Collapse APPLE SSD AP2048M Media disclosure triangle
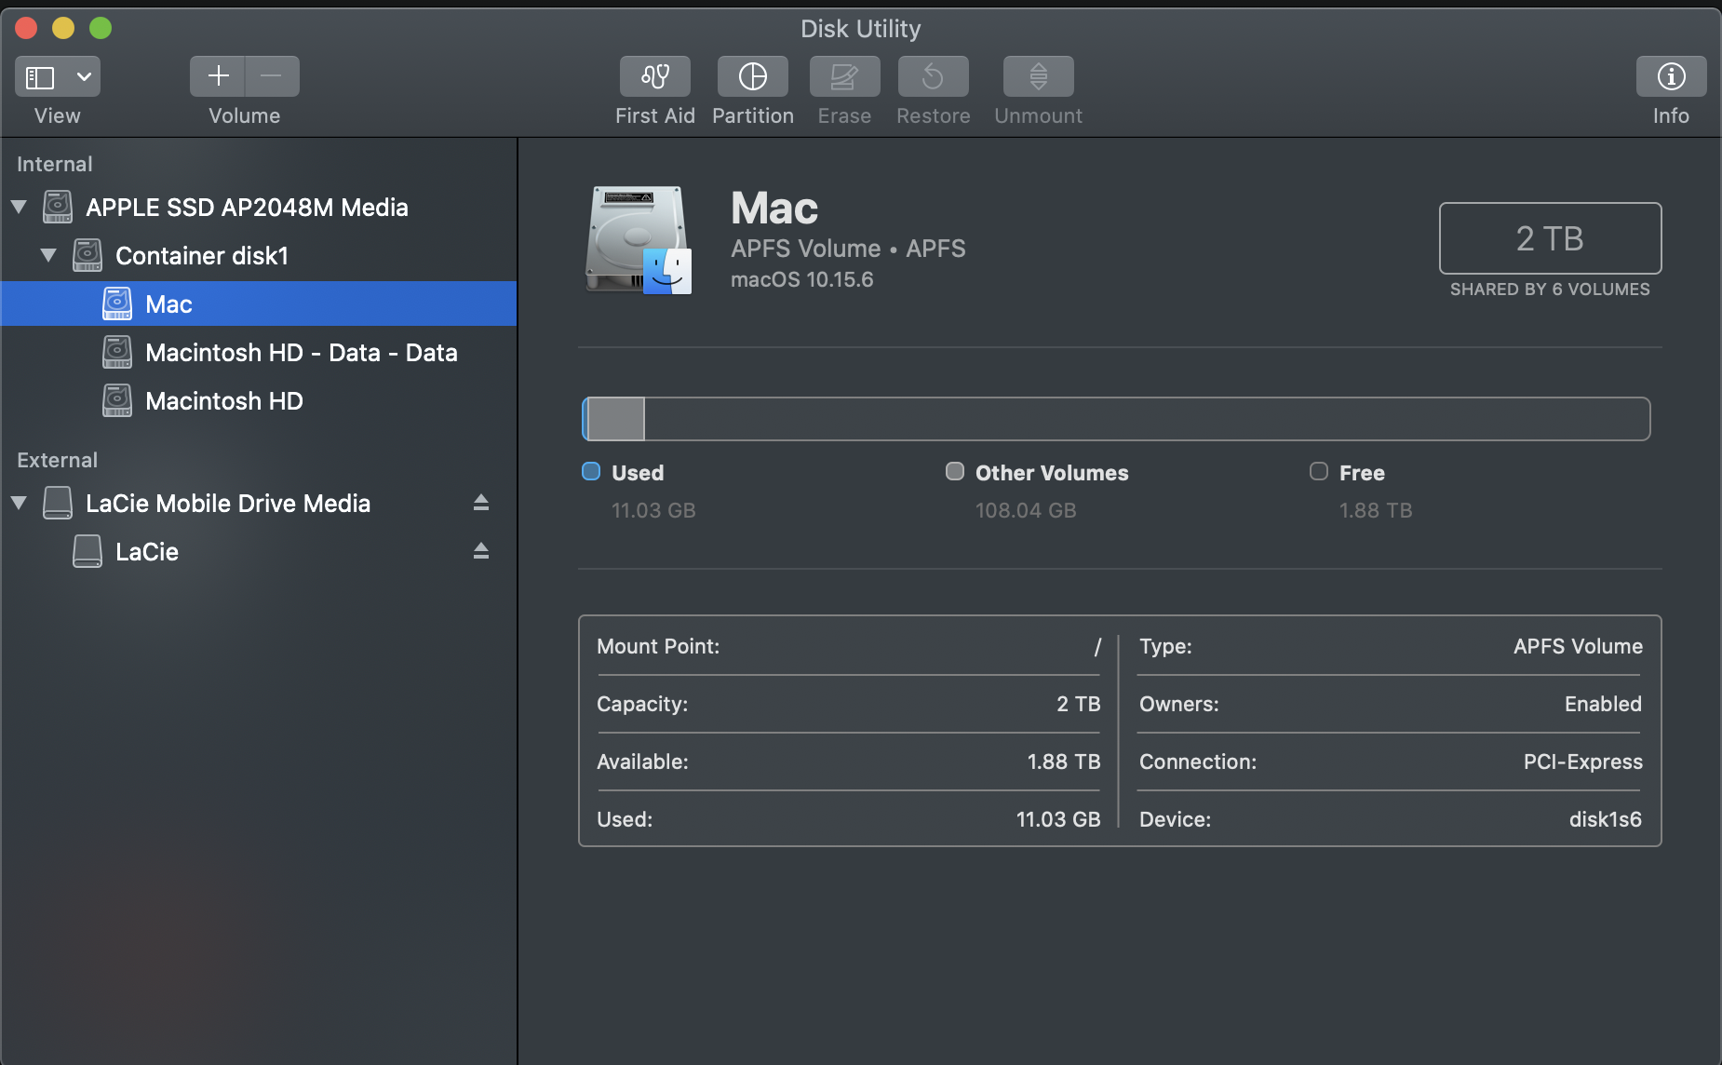This screenshot has width=1722, height=1065. (19, 207)
